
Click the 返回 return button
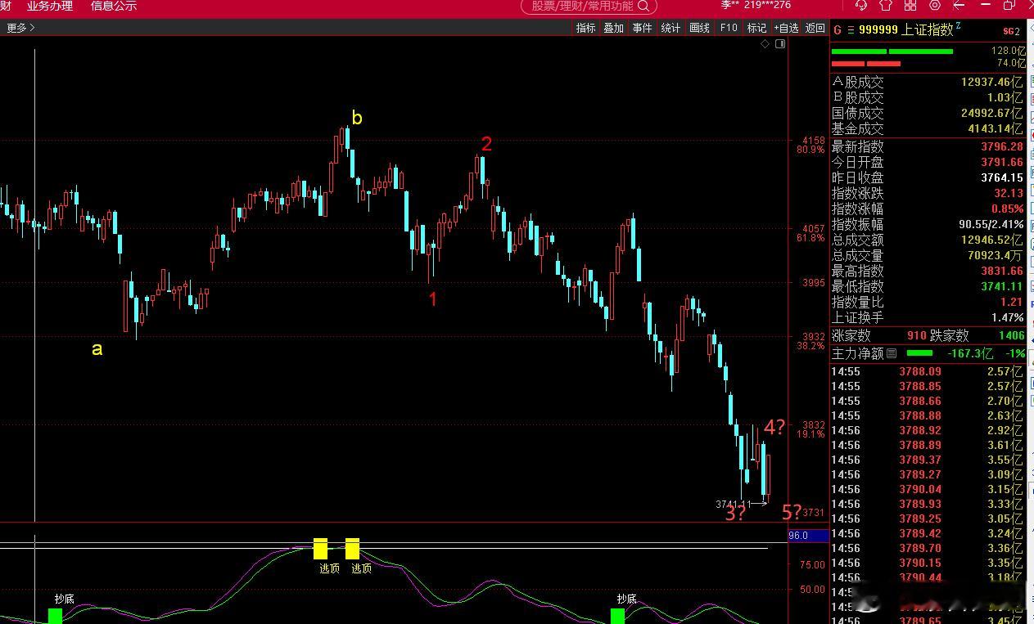tap(815, 28)
